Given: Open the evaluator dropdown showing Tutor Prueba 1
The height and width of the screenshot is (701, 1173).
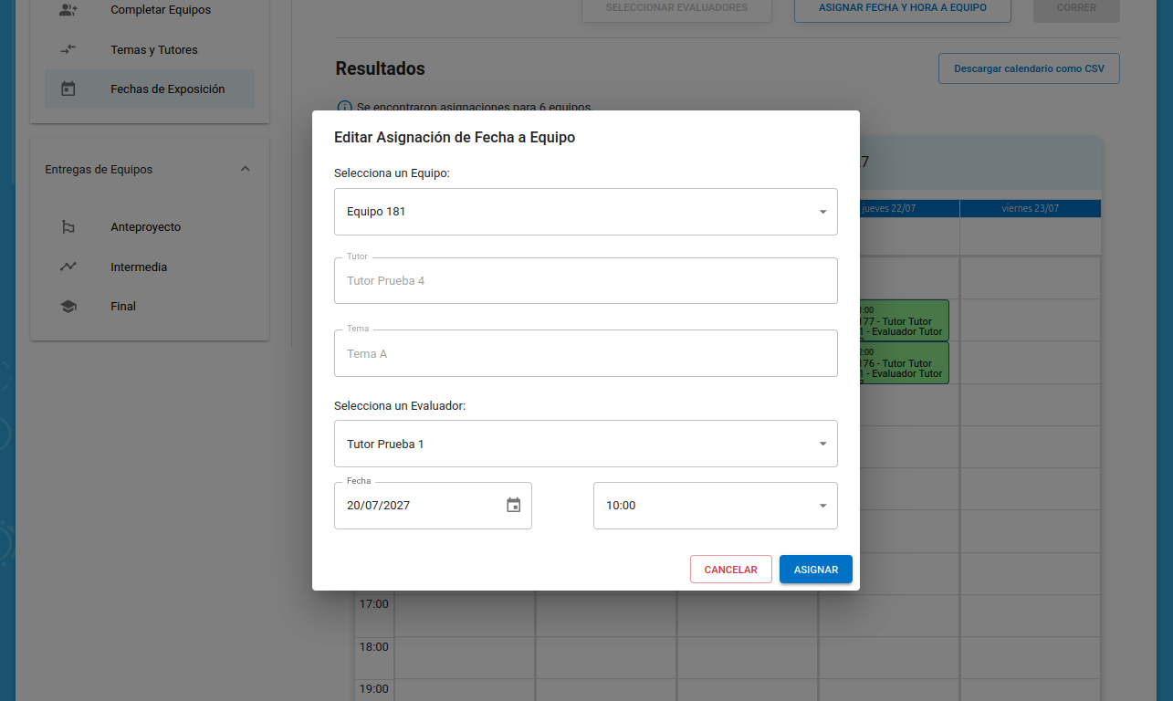Looking at the screenshot, I should coord(585,444).
